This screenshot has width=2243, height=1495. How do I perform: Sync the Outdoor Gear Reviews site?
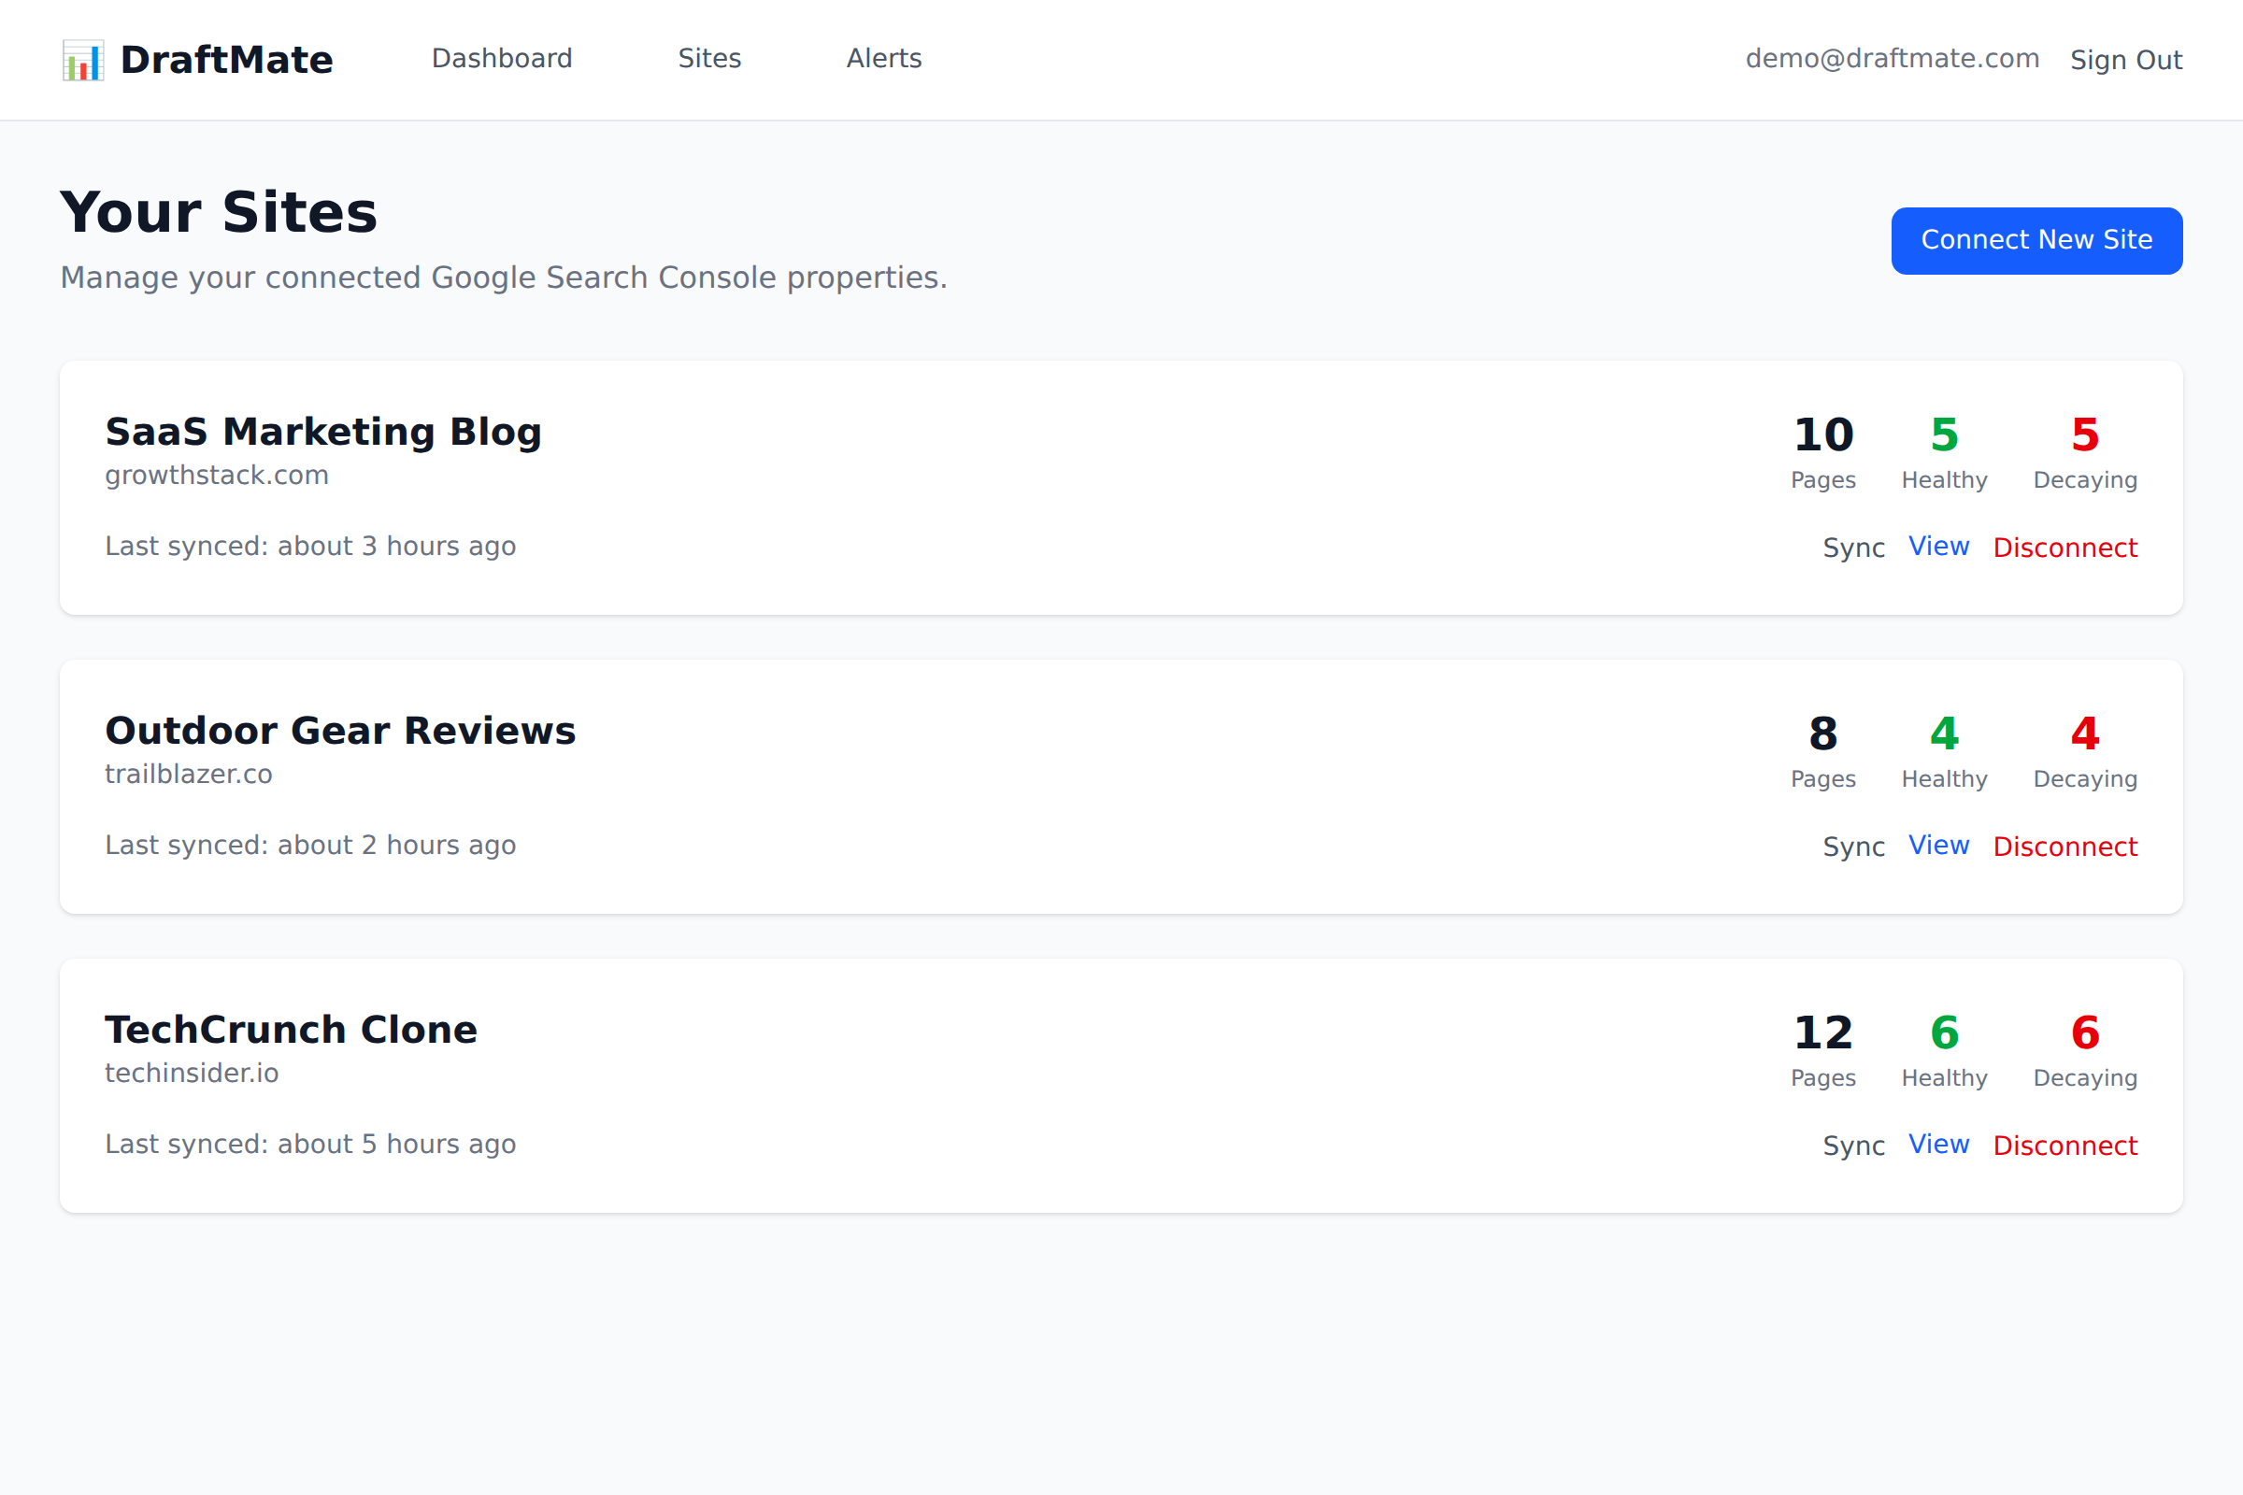(1853, 847)
